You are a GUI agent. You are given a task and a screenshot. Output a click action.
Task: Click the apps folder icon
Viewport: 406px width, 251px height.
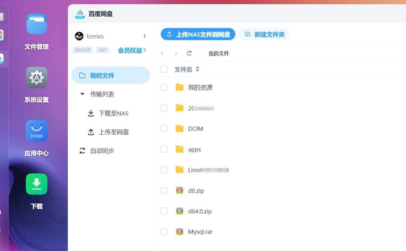point(179,149)
